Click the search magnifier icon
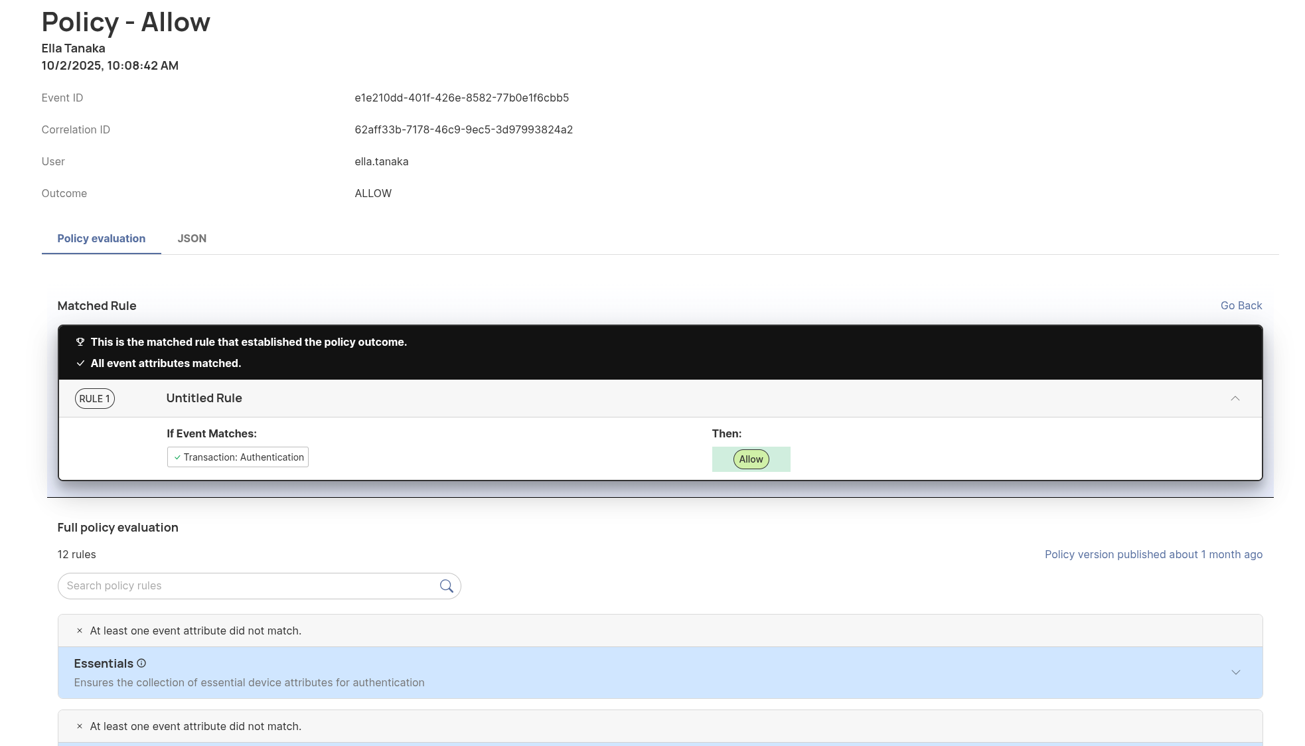 (446, 586)
